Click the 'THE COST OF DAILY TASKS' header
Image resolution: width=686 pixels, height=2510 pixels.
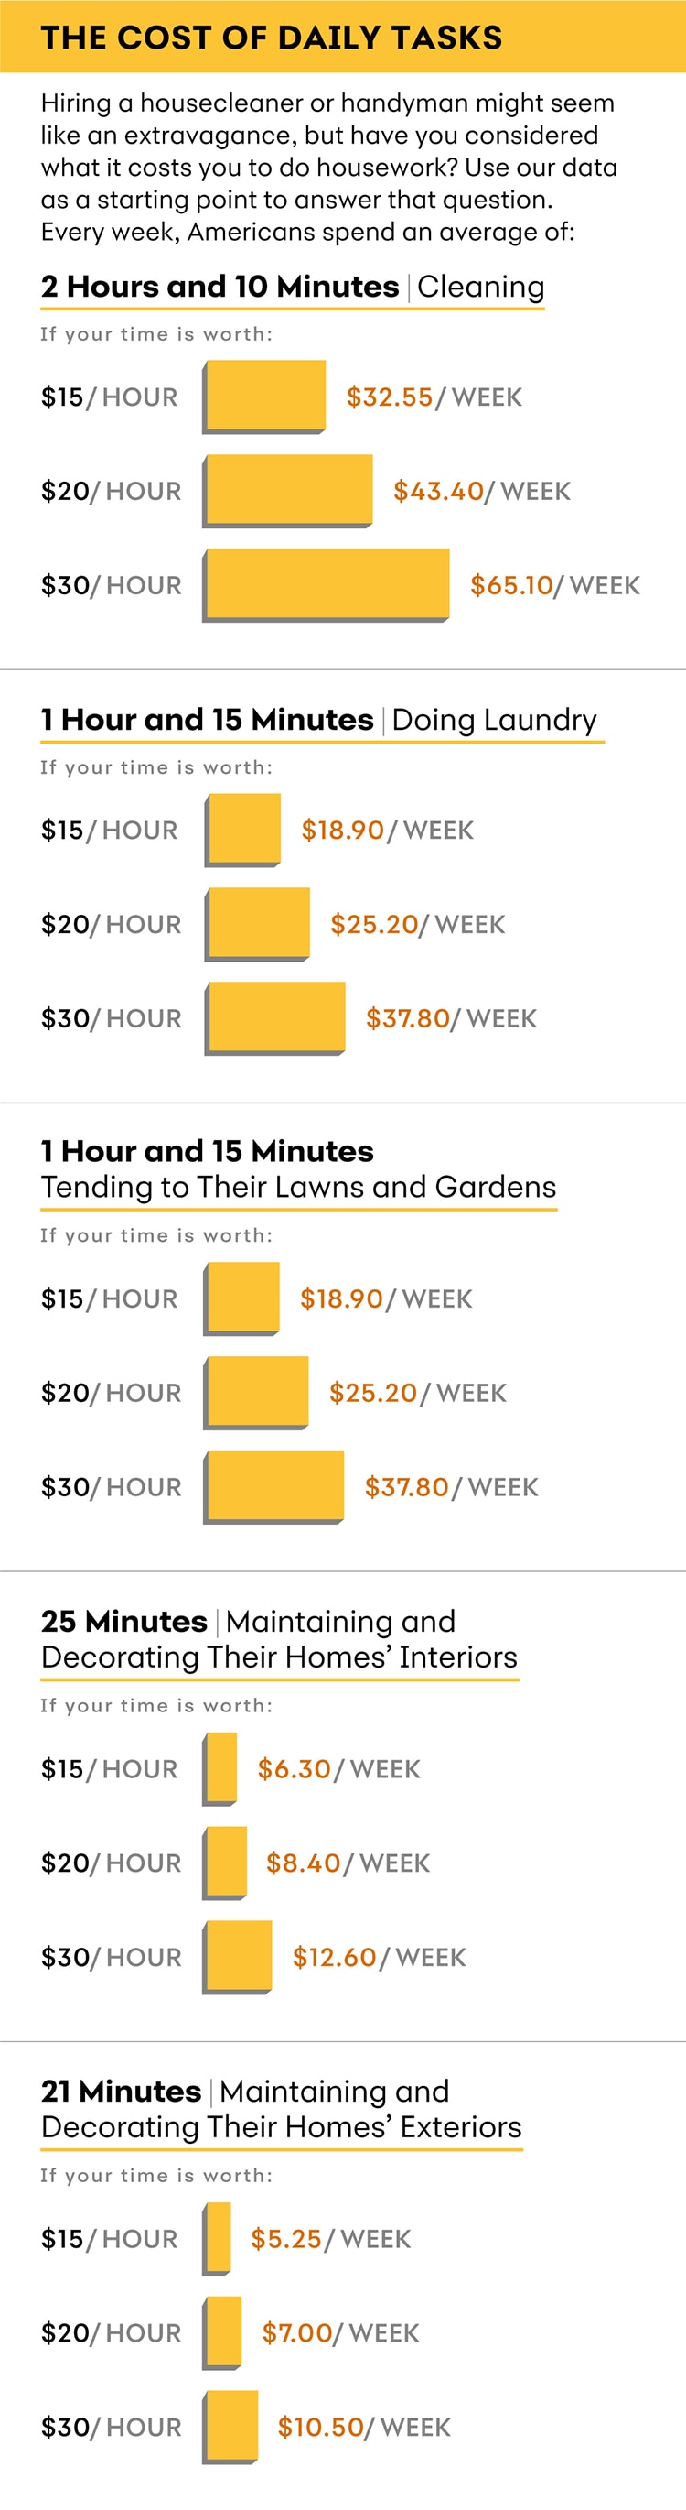pos(272,37)
